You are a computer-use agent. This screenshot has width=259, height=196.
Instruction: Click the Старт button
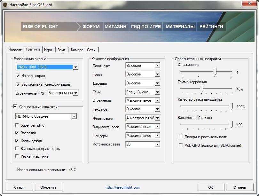tap(19, 187)
